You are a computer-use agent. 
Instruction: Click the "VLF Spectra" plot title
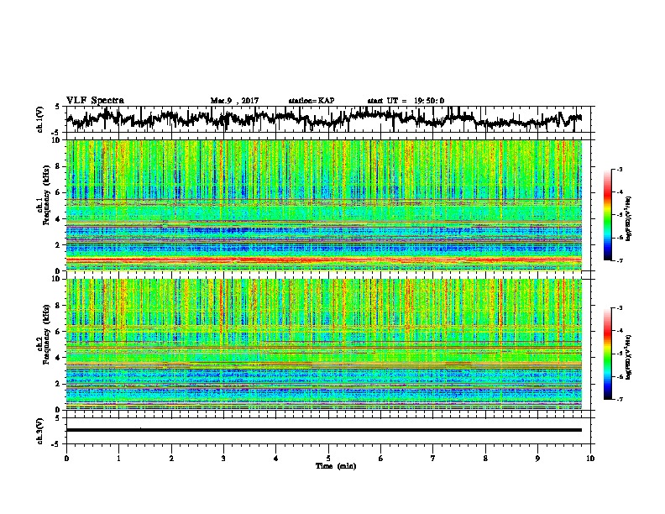(95, 101)
